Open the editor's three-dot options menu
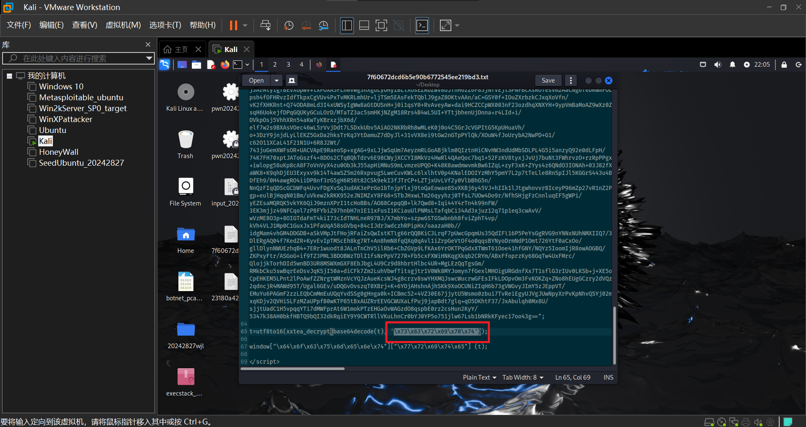 click(570, 81)
